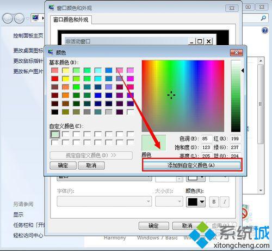Click the blue help question mark icon

[x=265, y=31]
